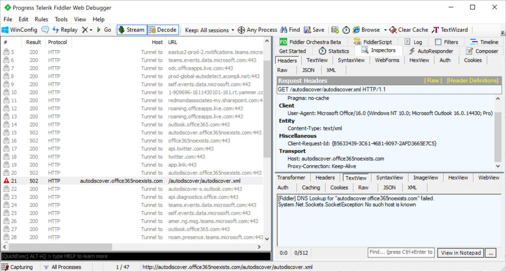Image resolution: width=506 pixels, height=272 pixels.
Task: Click the Get Started tab
Action: click(x=293, y=51)
